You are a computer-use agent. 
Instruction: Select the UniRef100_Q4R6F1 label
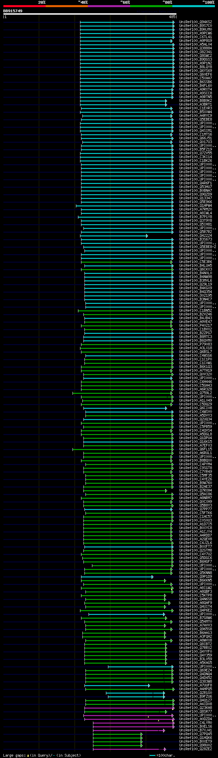(x=196, y=183)
